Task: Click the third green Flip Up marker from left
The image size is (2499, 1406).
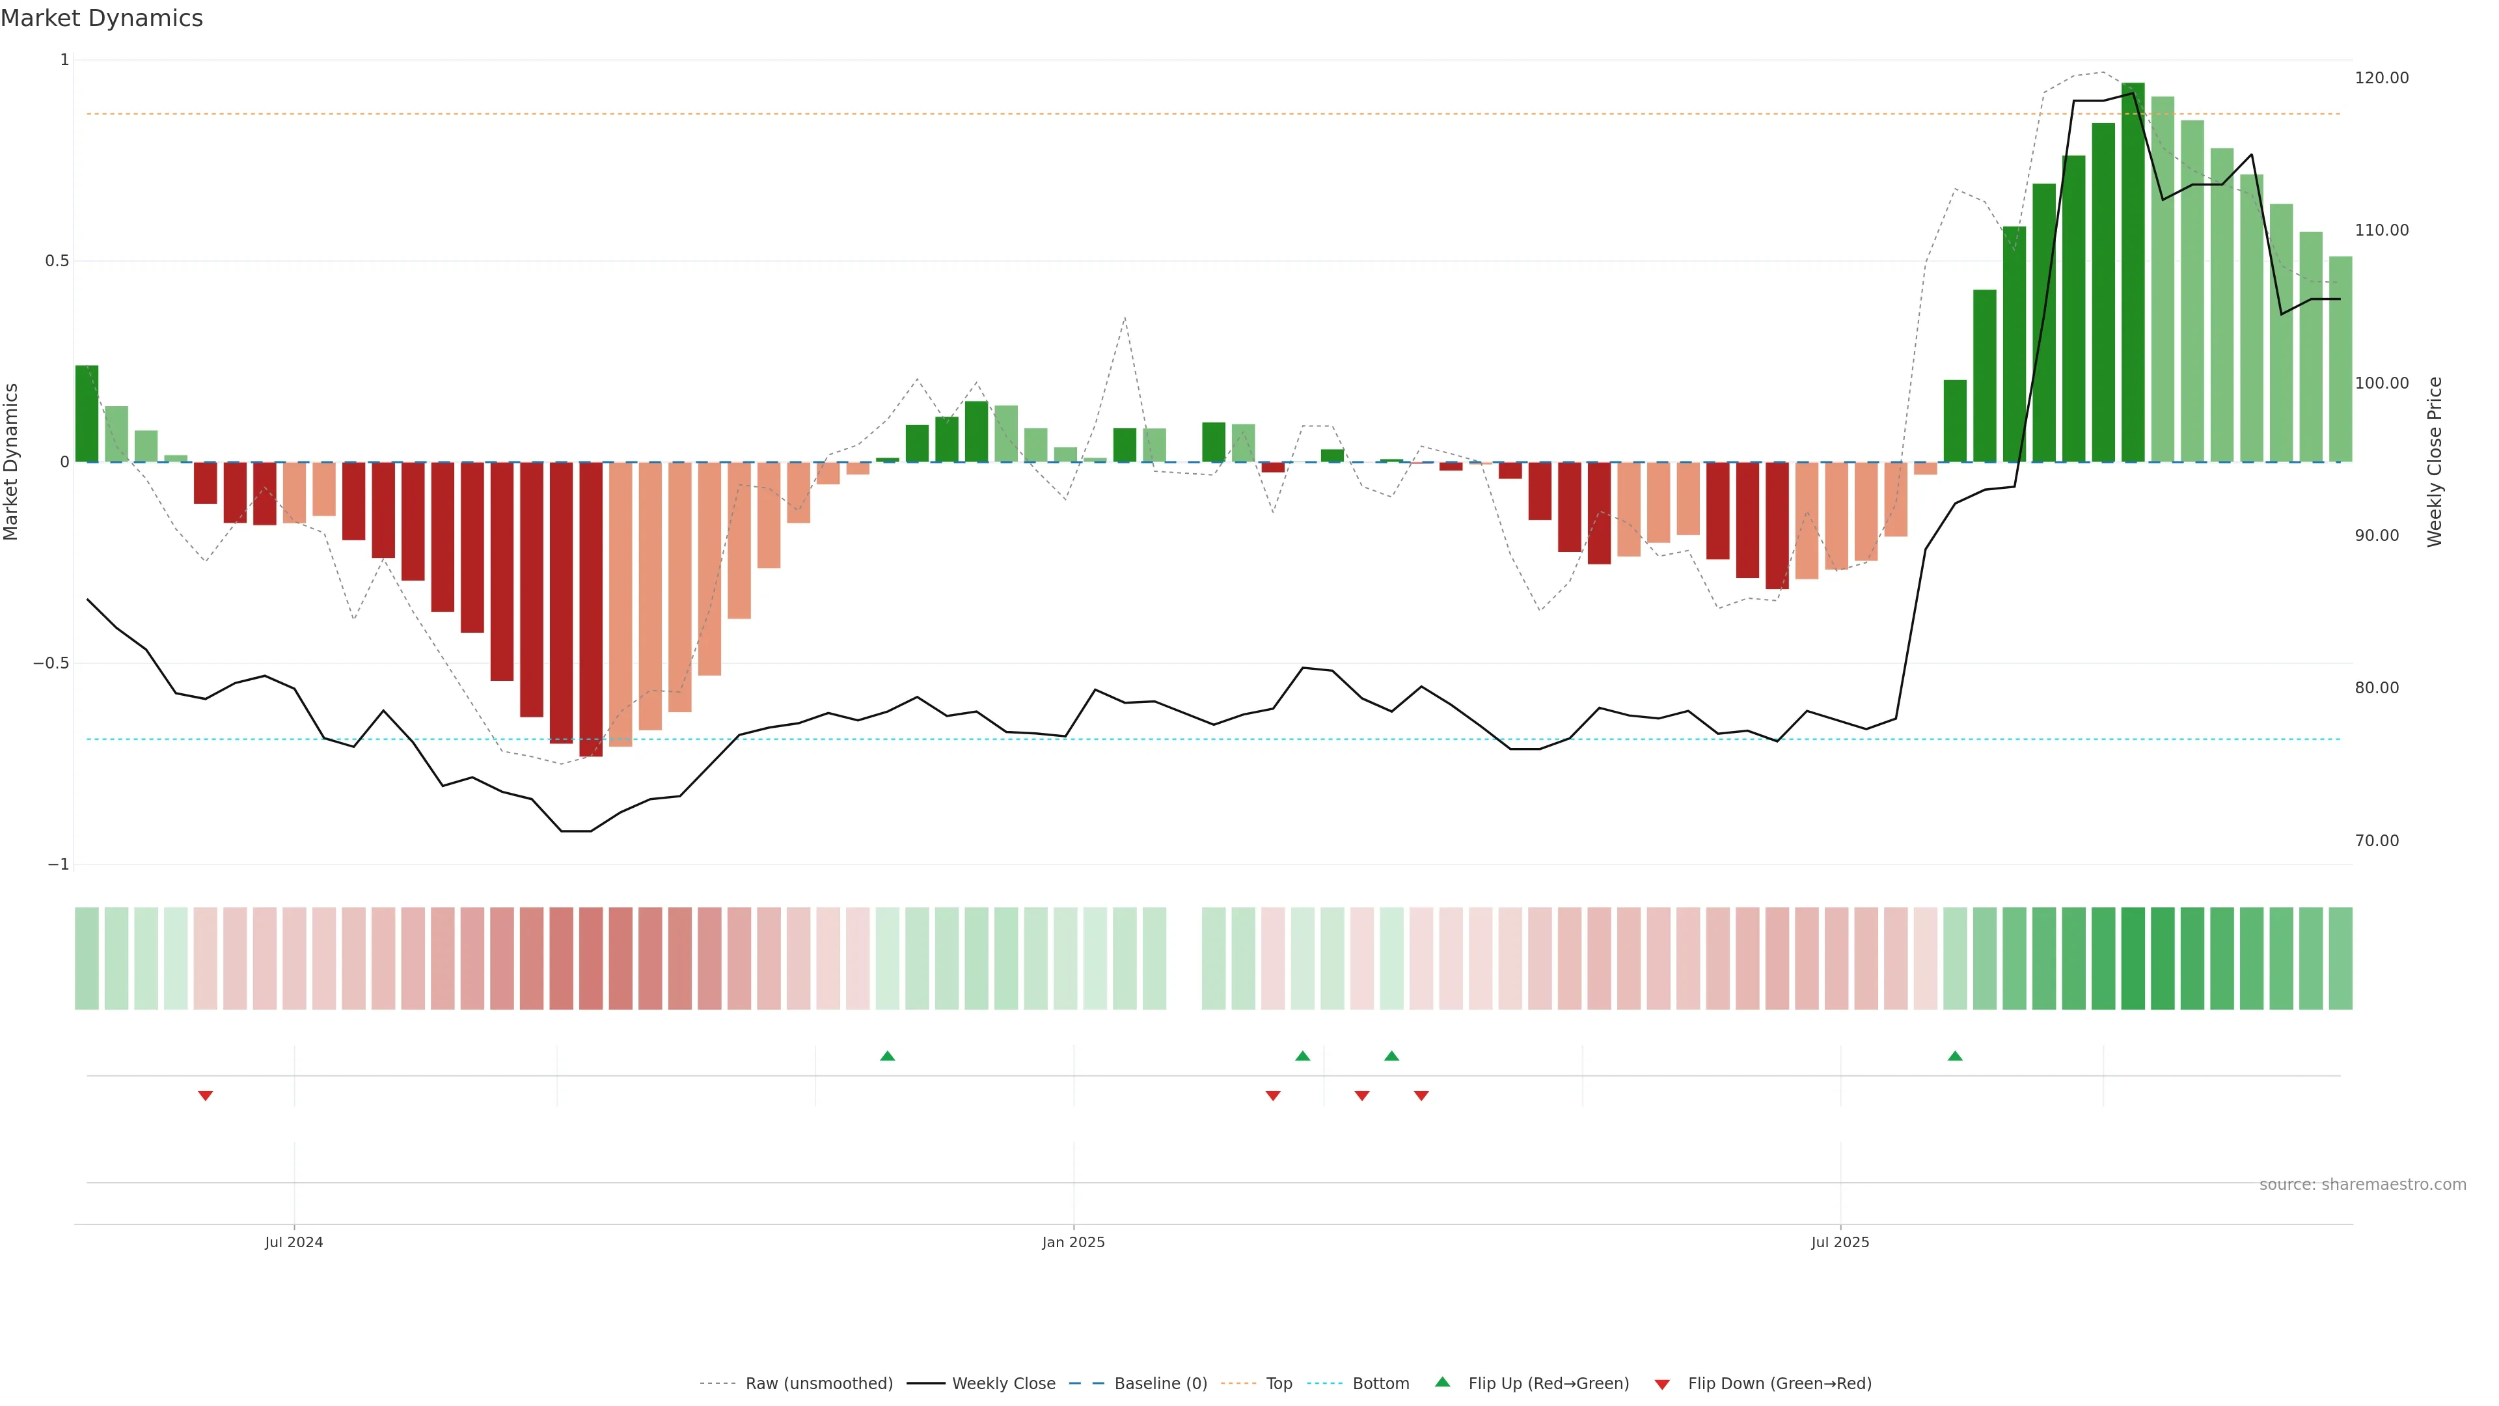Action: click(1391, 1056)
